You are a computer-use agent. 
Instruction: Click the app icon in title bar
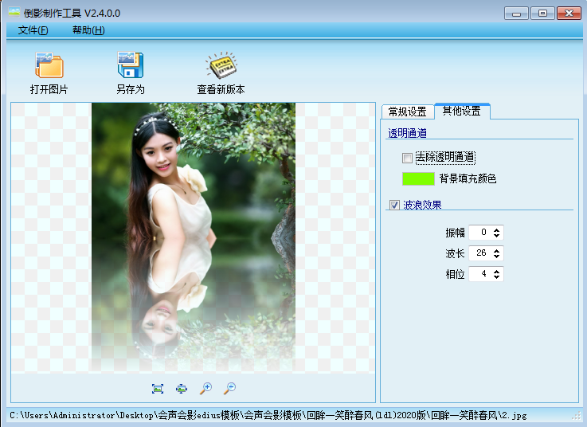click(x=14, y=14)
